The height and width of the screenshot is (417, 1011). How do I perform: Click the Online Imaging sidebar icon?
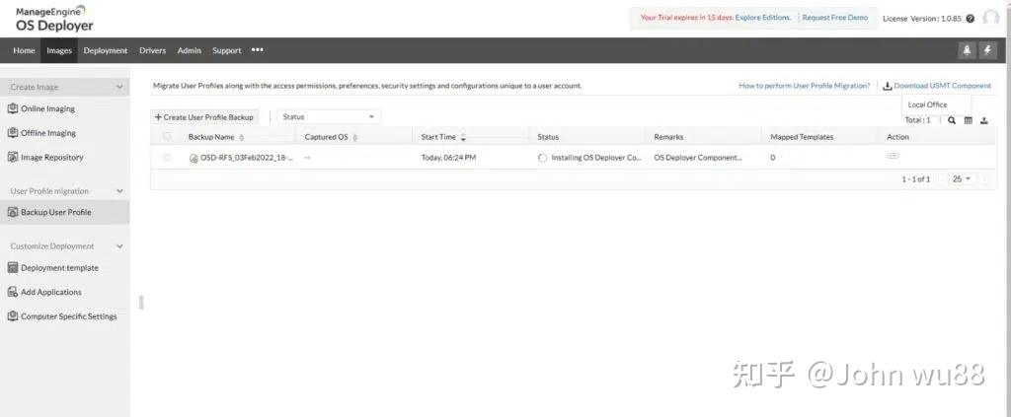click(x=12, y=108)
